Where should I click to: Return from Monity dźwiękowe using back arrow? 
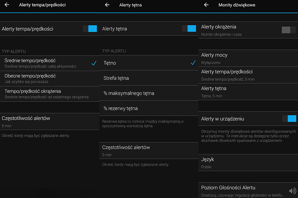(206, 5)
